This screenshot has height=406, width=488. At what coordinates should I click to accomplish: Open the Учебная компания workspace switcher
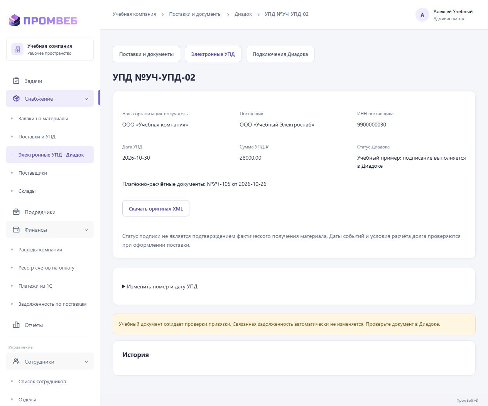pos(50,49)
